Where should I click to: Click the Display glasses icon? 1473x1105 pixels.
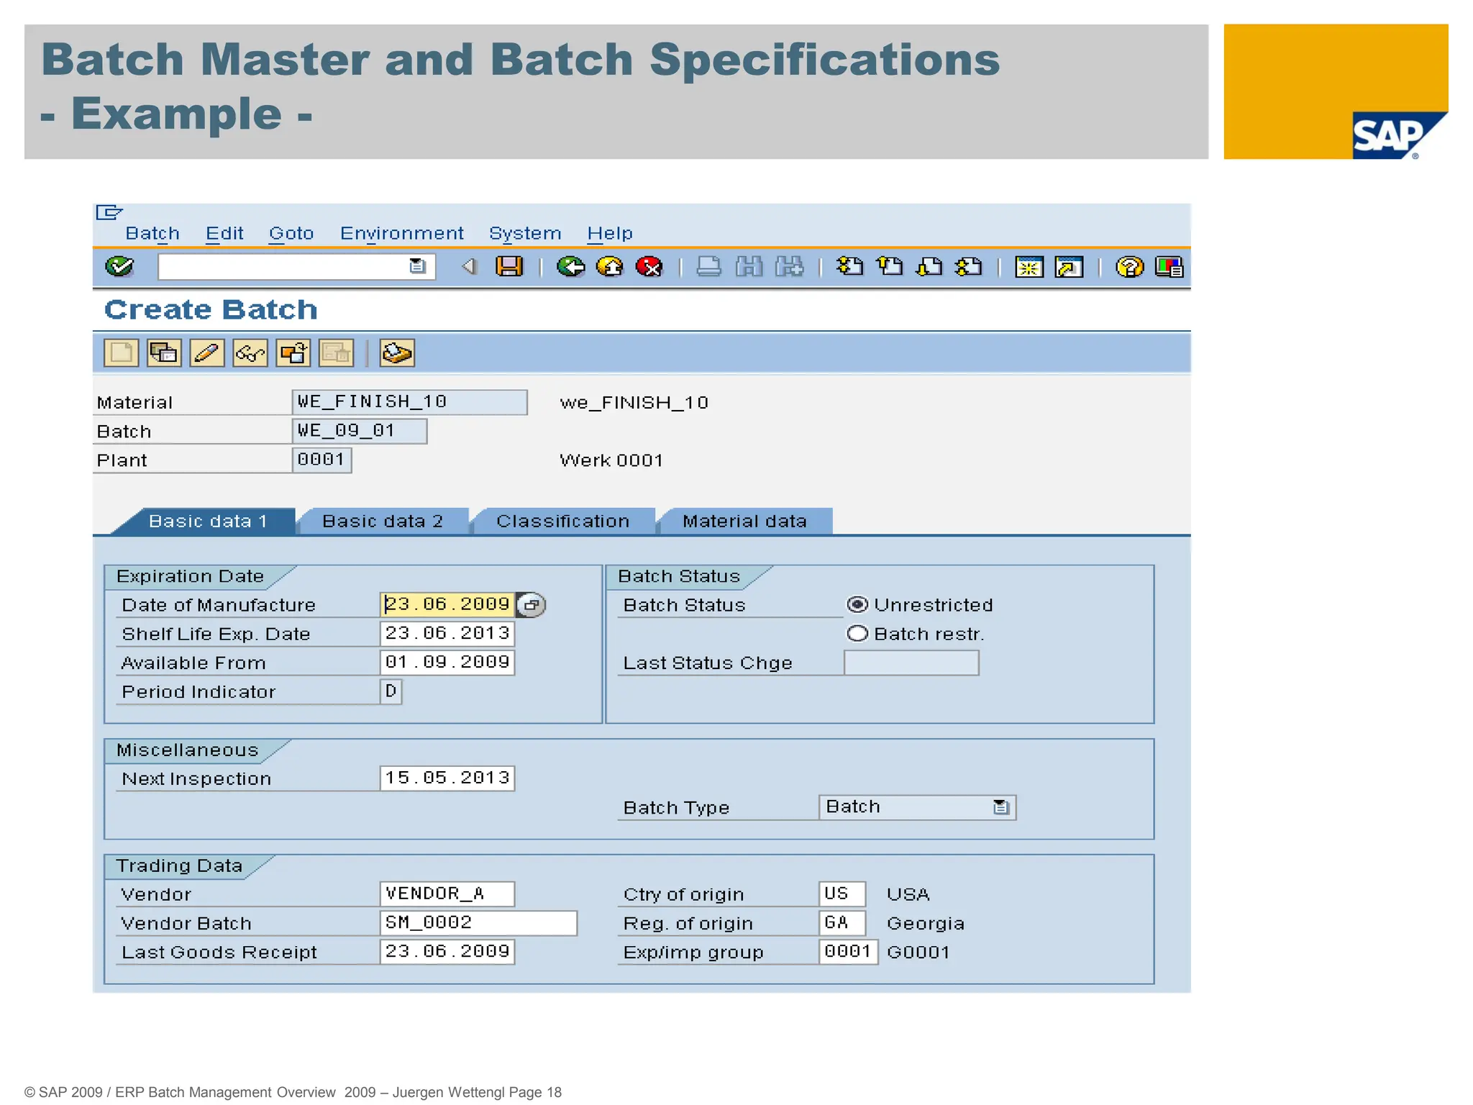(x=250, y=353)
